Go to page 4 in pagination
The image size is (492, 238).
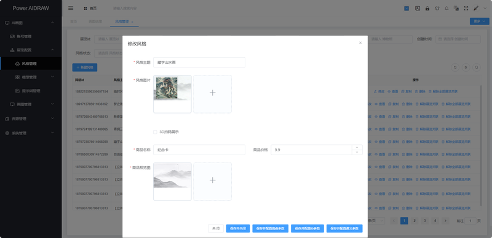click(x=435, y=220)
